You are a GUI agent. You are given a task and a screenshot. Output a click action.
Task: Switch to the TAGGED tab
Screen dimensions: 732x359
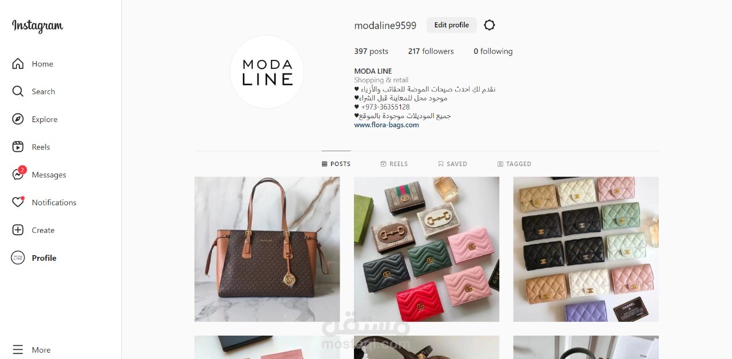click(x=514, y=164)
